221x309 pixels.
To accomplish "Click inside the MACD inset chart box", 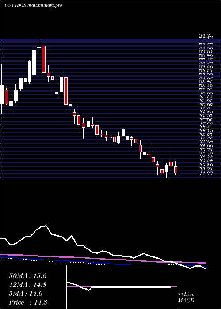I will tap(122, 287).
